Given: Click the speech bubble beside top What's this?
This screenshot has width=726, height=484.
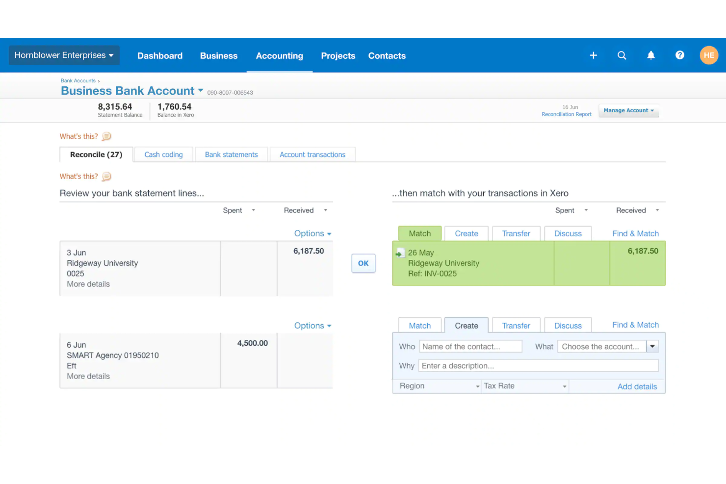Looking at the screenshot, I should click(x=106, y=136).
